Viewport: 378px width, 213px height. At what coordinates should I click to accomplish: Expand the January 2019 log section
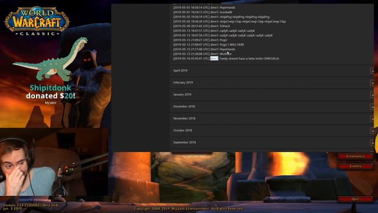coord(272,95)
